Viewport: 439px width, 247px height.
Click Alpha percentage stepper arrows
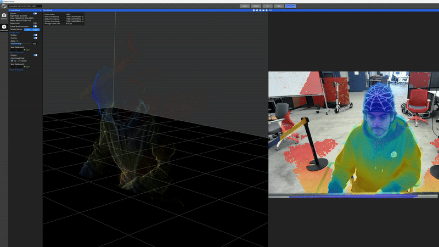37,44
